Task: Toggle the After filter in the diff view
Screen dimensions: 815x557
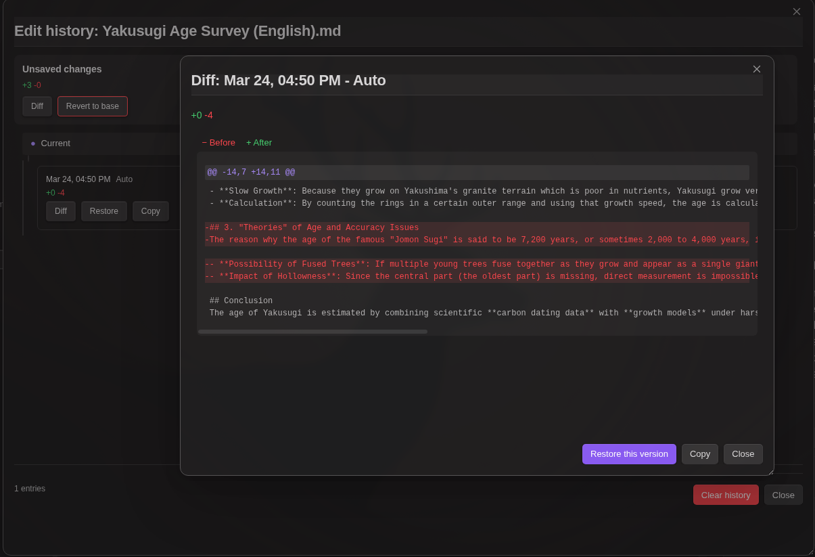Action: click(x=258, y=142)
